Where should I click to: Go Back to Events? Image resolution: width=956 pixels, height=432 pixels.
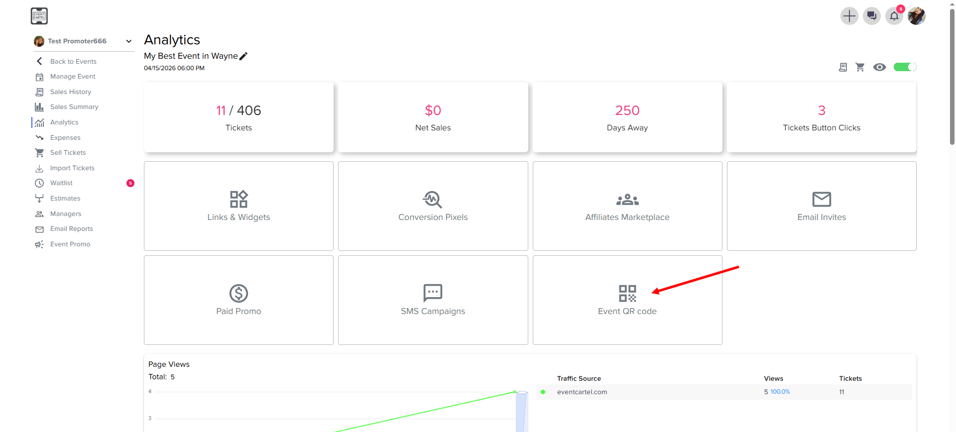(73, 61)
